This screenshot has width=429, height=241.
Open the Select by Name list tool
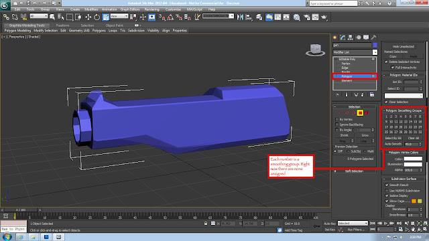(61, 17)
